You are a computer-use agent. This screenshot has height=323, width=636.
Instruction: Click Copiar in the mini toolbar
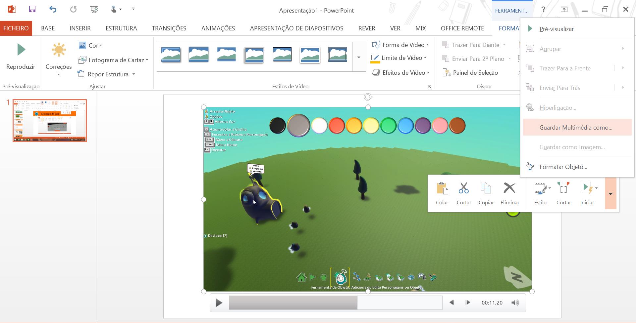click(x=486, y=193)
